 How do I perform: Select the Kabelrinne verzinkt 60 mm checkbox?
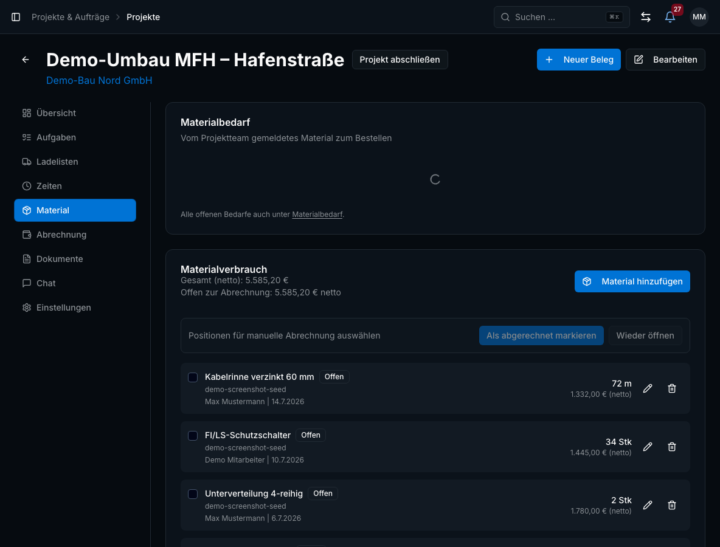(x=193, y=377)
